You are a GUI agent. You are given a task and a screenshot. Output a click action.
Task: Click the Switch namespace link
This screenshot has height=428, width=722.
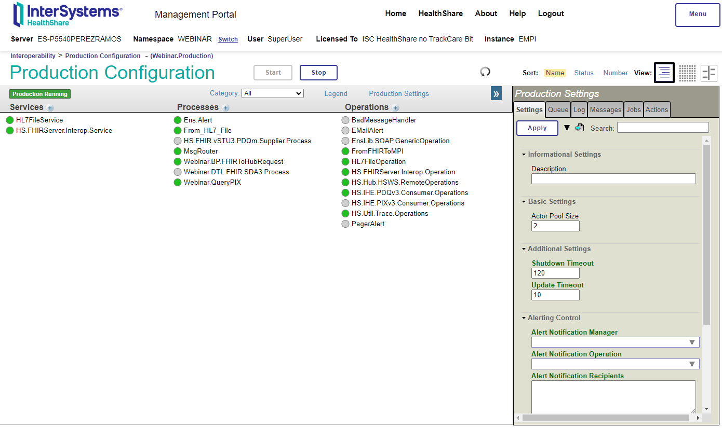tap(228, 39)
